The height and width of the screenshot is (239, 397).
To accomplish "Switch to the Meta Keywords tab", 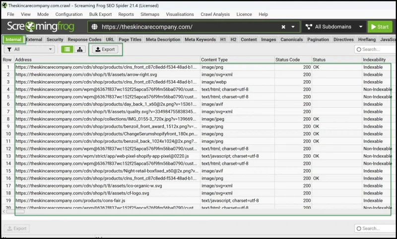I will coord(200,40).
